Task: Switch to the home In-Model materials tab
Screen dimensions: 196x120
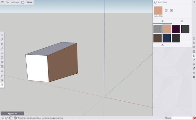Action: point(162,21)
